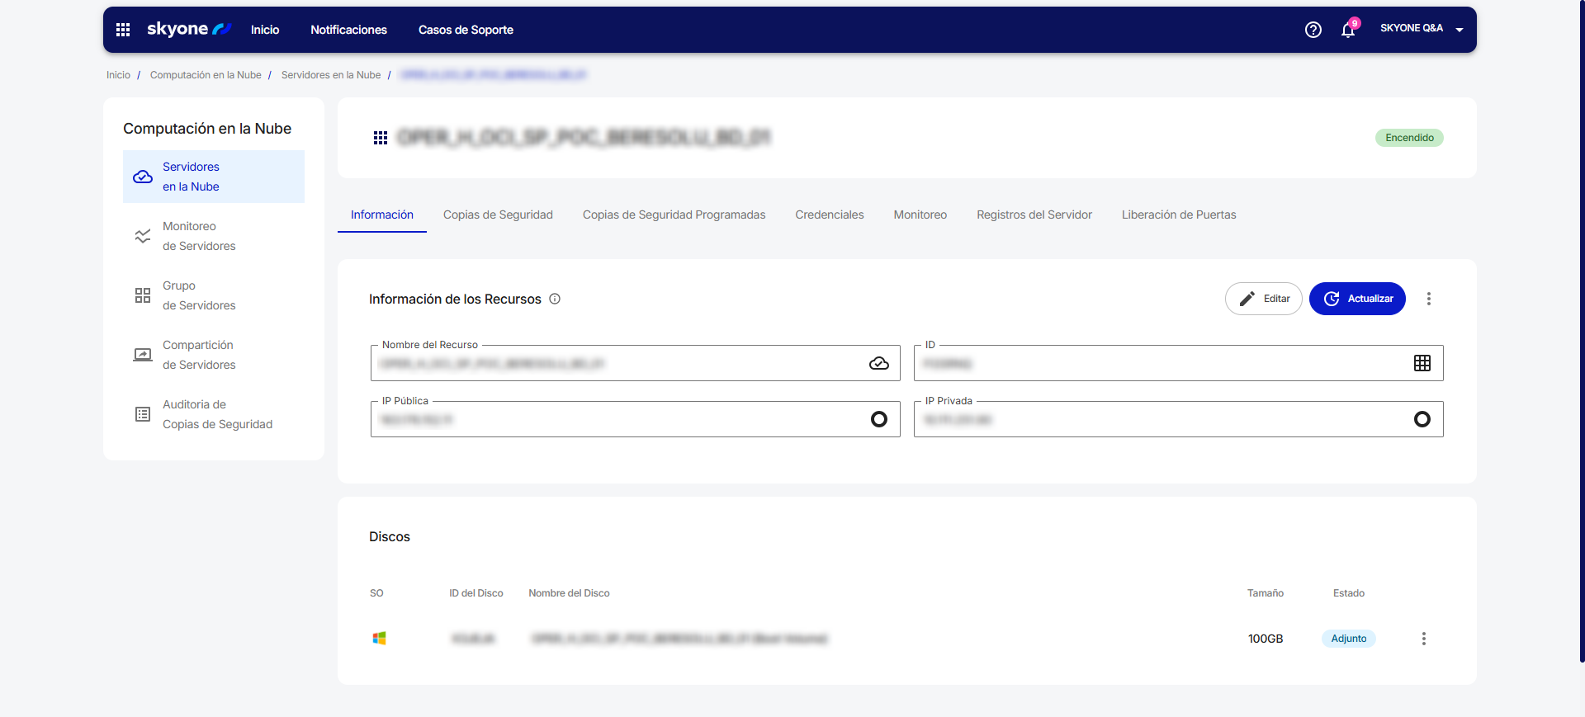This screenshot has height=717, width=1585.
Task: Open the notifications bell icon
Action: tap(1347, 31)
